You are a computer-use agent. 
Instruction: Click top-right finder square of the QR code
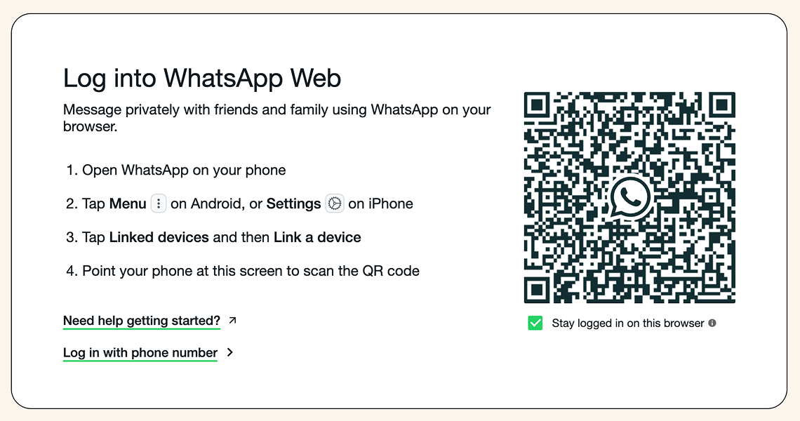tap(722, 105)
